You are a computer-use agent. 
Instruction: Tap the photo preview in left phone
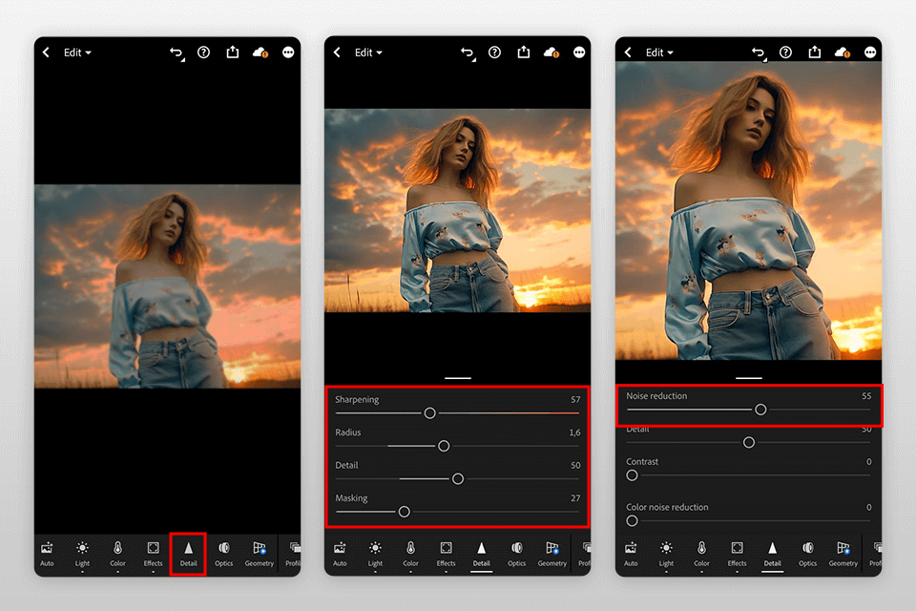coord(168,286)
